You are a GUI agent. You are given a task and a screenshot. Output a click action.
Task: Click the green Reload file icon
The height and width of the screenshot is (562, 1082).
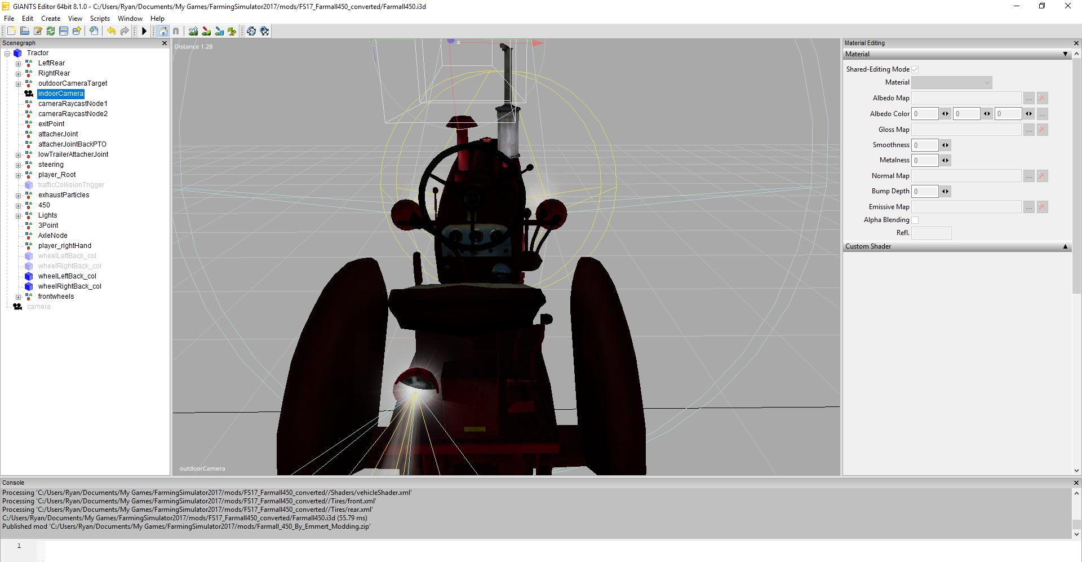[x=51, y=31]
